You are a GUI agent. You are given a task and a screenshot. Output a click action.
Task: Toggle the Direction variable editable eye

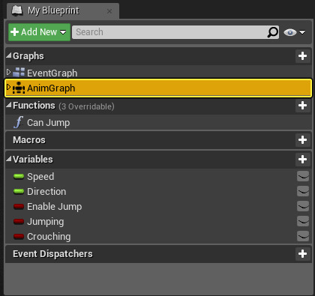303,191
